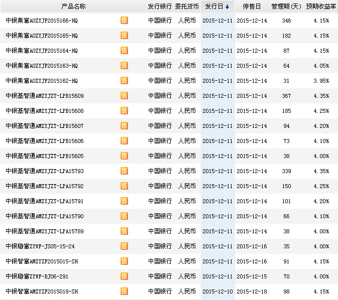The width and height of the screenshot is (338, 300).
Task: Open product 中银基智通AMZYJZT-LPB15609
Action: pyautogui.click(x=45, y=96)
